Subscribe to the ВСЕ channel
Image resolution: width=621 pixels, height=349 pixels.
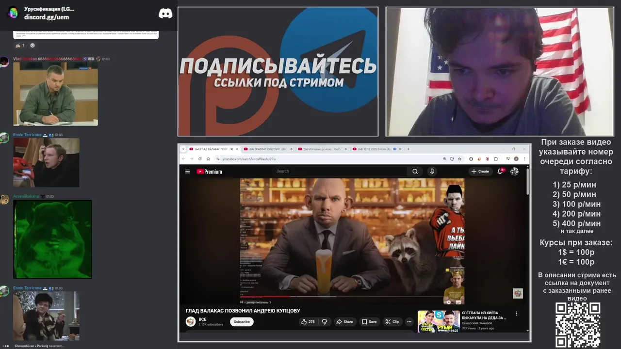(242, 321)
